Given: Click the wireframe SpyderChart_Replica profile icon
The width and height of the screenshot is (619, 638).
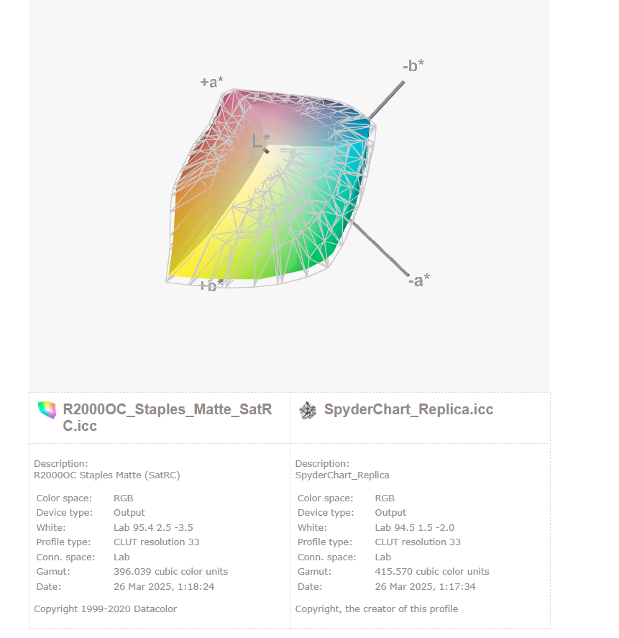Looking at the screenshot, I should pos(308,410).
